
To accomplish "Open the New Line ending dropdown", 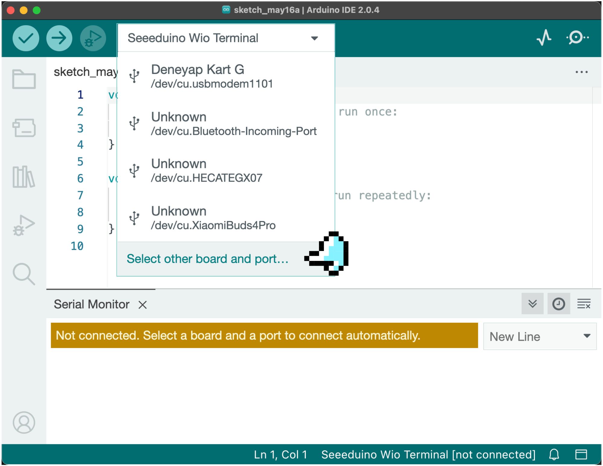I will coord(539,336).
